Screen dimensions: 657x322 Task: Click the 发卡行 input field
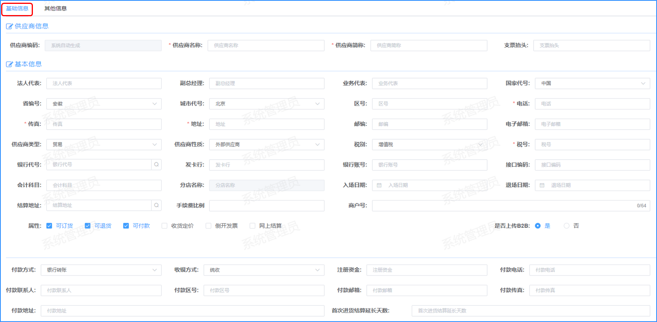click(267, 165)
